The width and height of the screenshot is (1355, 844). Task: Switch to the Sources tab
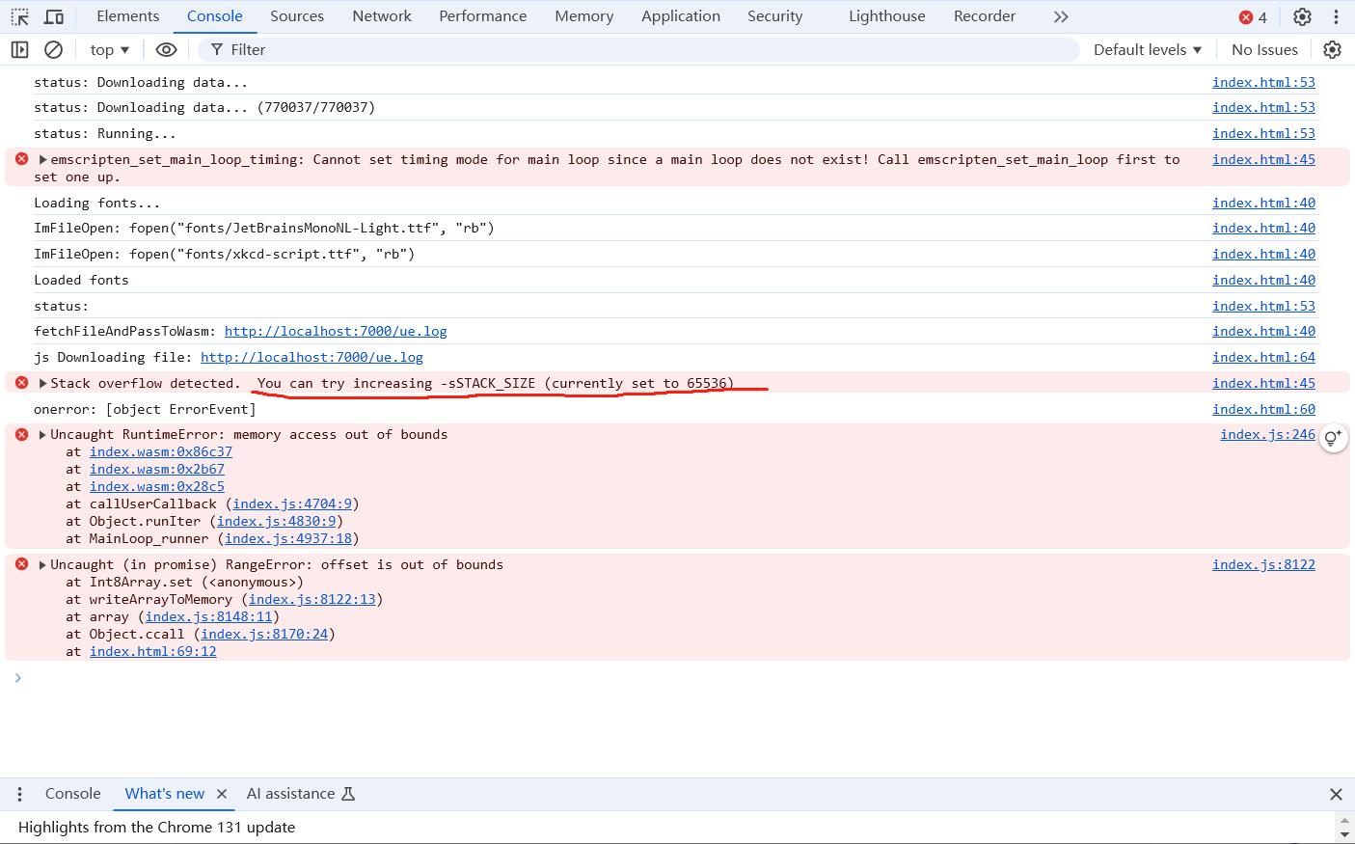pyautogui.click(x=297, y=16)
